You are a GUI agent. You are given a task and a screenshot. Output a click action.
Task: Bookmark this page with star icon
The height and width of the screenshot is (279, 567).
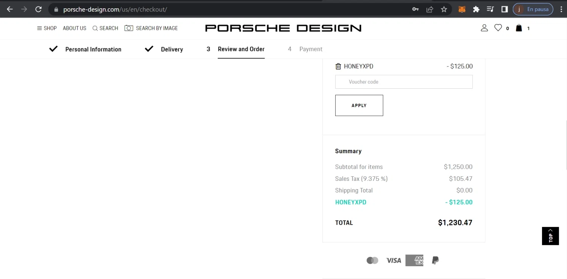click(444, 9)
